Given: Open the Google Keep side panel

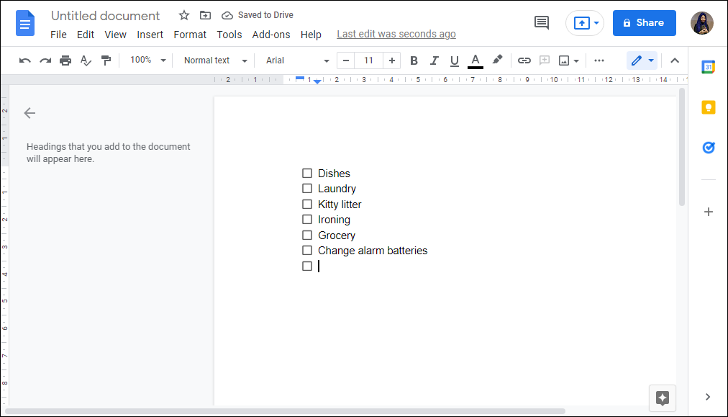Looking at the screenshot, I should pos(708,107).
